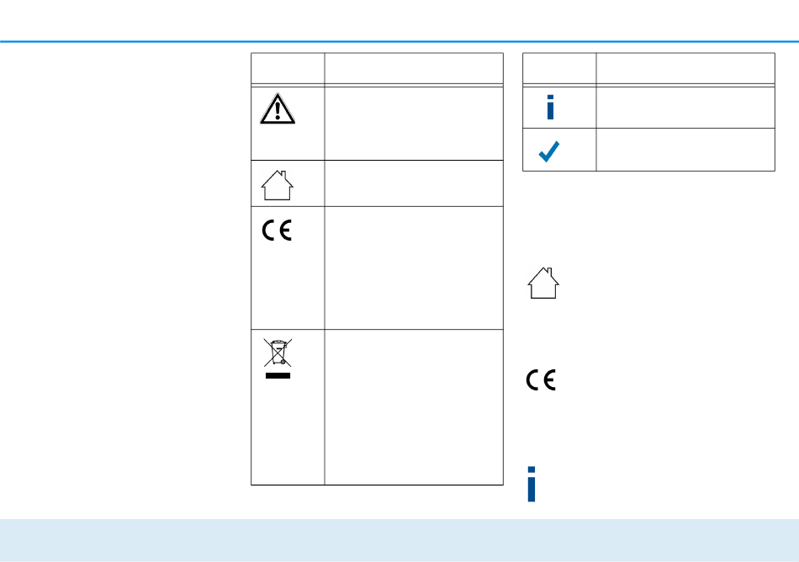Select the empty cell beside the table house icon
799x562 pixels.
(414, 183)
